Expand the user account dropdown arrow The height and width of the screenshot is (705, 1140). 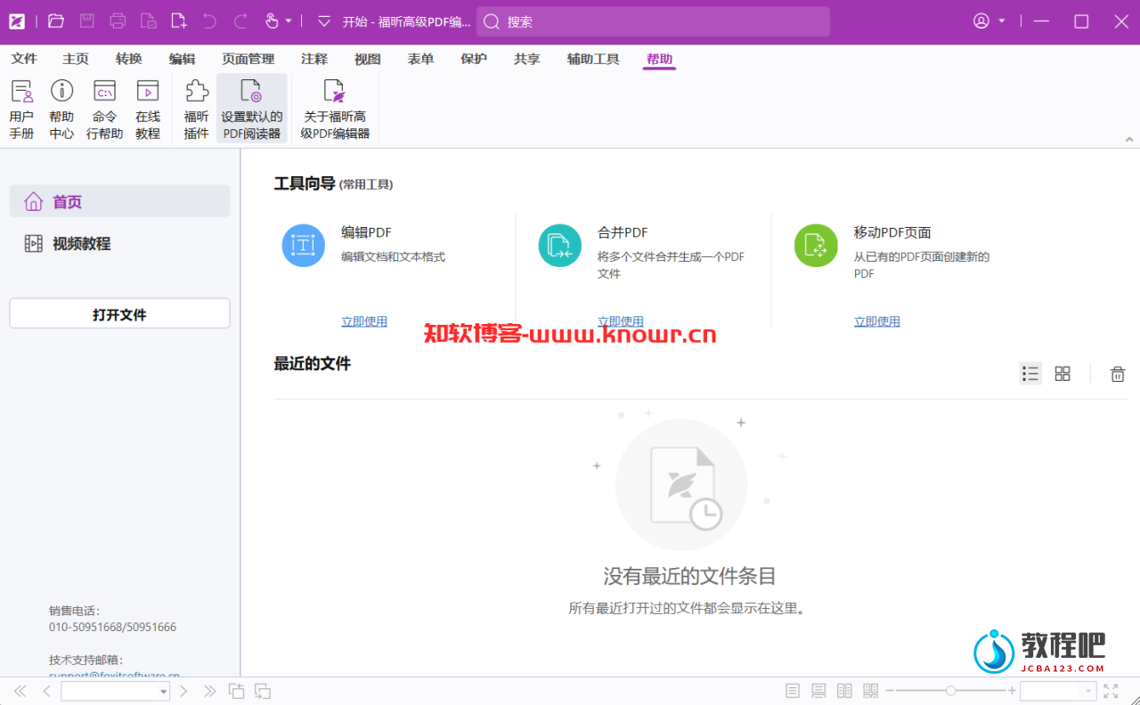pos(1002,21)
